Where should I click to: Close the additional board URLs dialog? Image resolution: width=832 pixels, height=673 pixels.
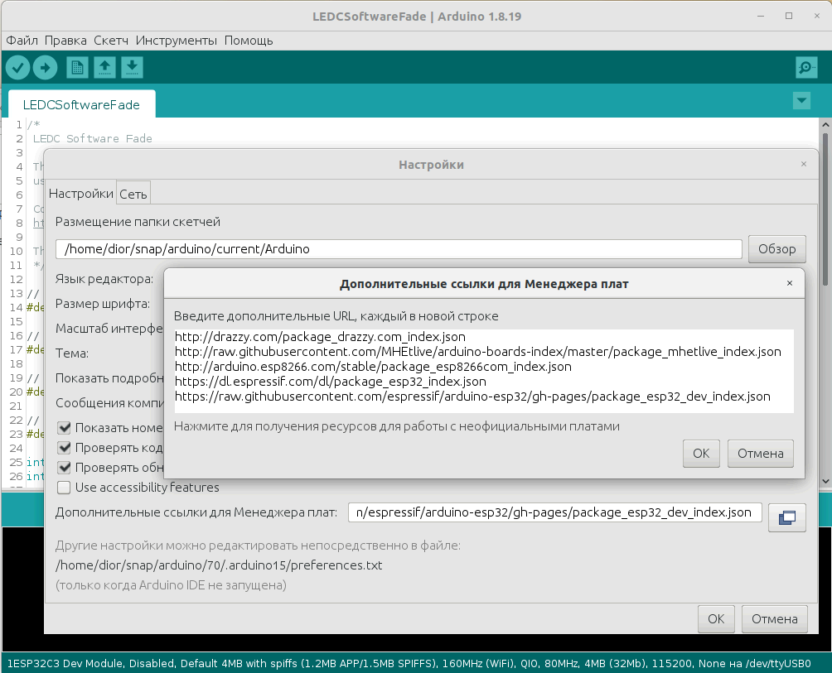click(790, 283)
